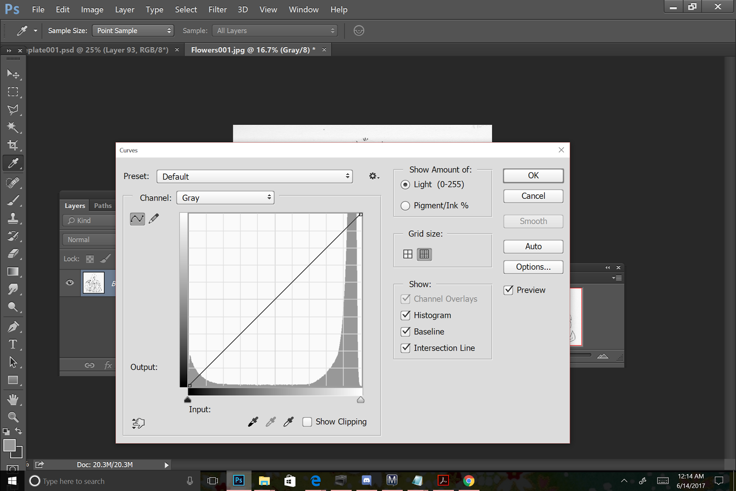Open the Channel dropdown
Viewport: 736px width, 491px height.
pos(225,198)
